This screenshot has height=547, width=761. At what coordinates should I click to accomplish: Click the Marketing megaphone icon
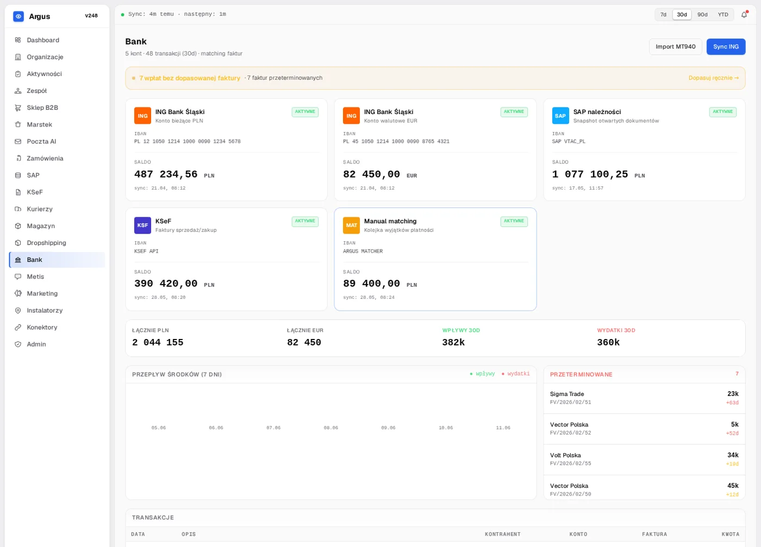(18, 293)
